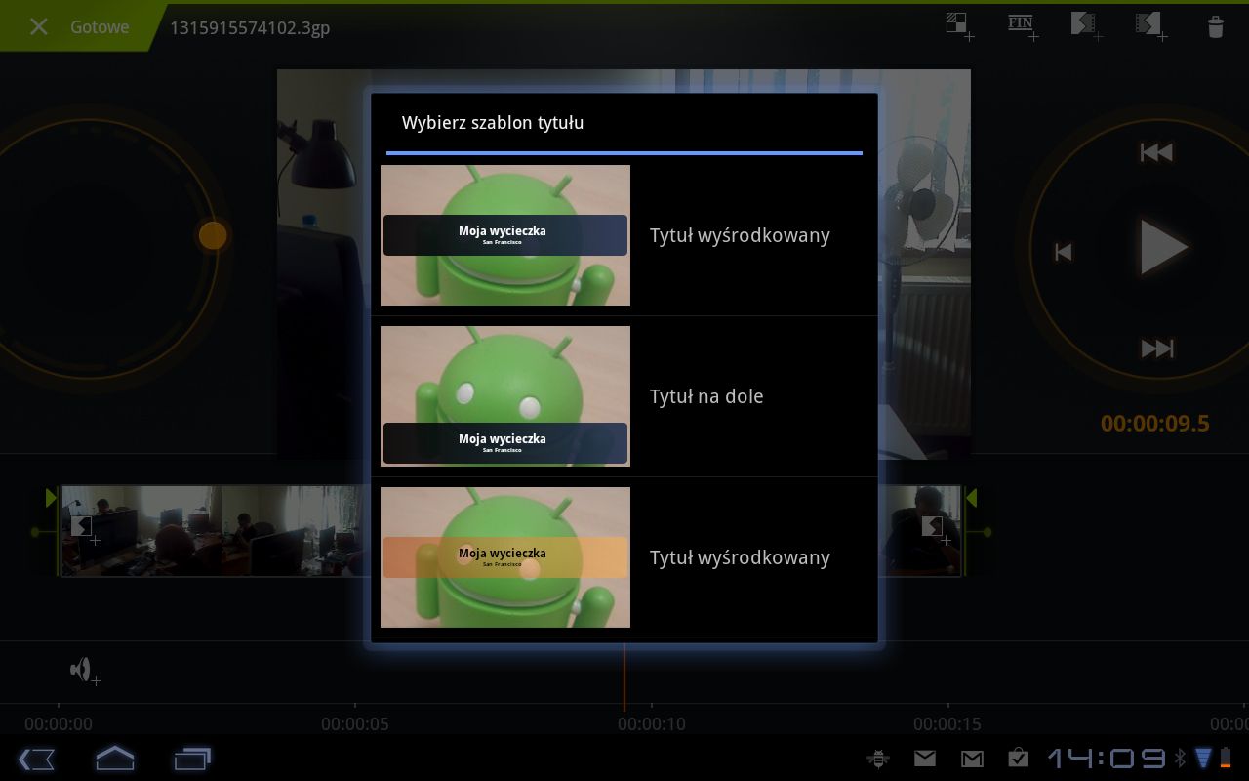Screen dimensions: 1249x781
Task: Tap the Android Home button
Action: 114,759
